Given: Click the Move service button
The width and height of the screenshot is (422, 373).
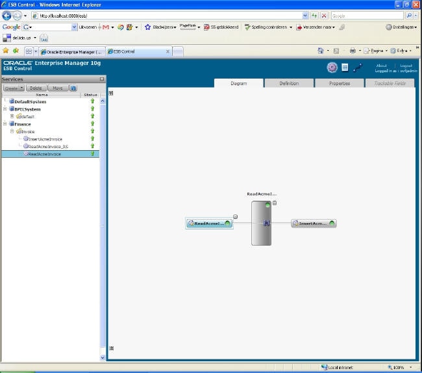Looking at the screenshot, I should [58, 88].
